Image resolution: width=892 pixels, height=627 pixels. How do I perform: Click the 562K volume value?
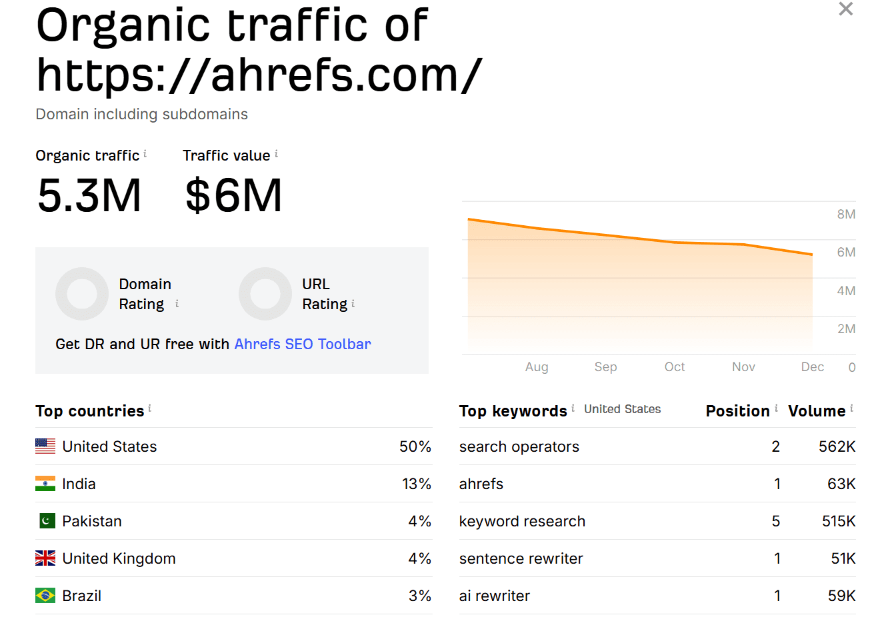837,446
